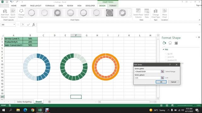The height and width of the screenshot is (113, 202).
Task: Launch Google Chrome from taskbar
Action: [x=33, y=110]
